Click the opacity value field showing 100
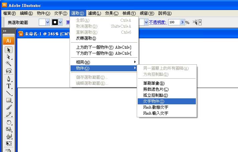This screenshot has width=238, height=152. [174, 22]
